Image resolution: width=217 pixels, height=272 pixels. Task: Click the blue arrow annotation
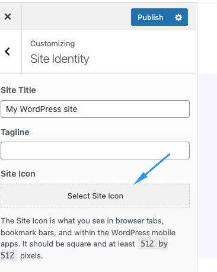tap(152, 169)
